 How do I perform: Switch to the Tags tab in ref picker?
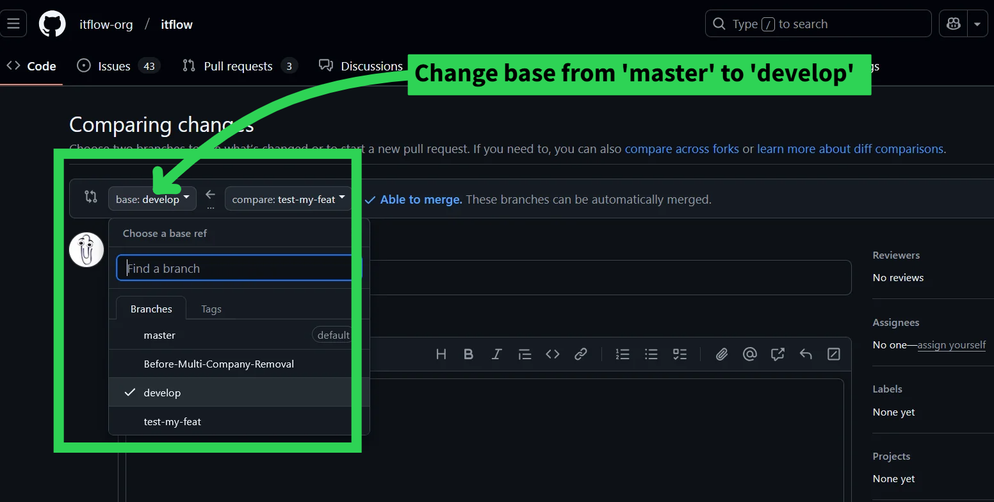(211, 309)
